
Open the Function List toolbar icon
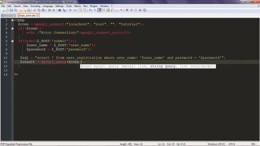click(x=113, y=10)
